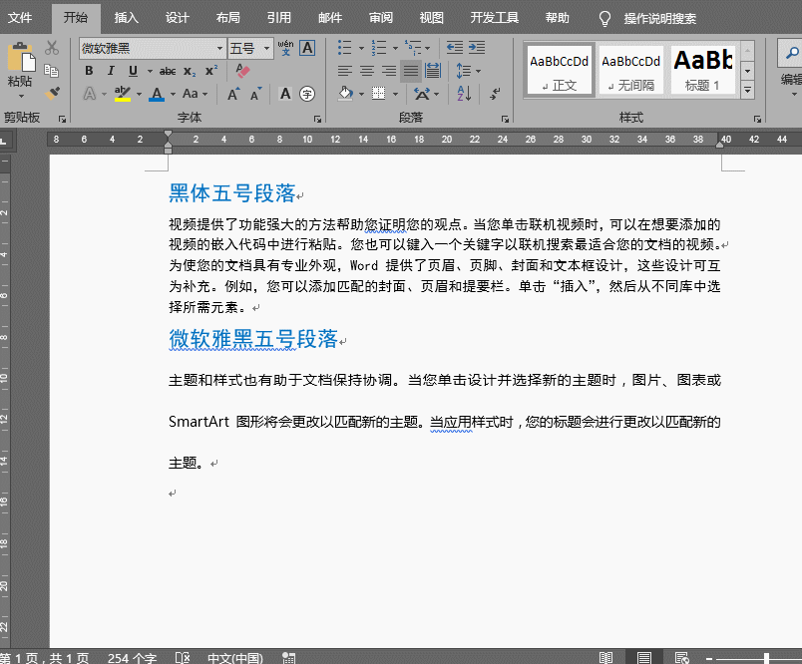Open the font size dropdown 五号

(x=267, y=48)
